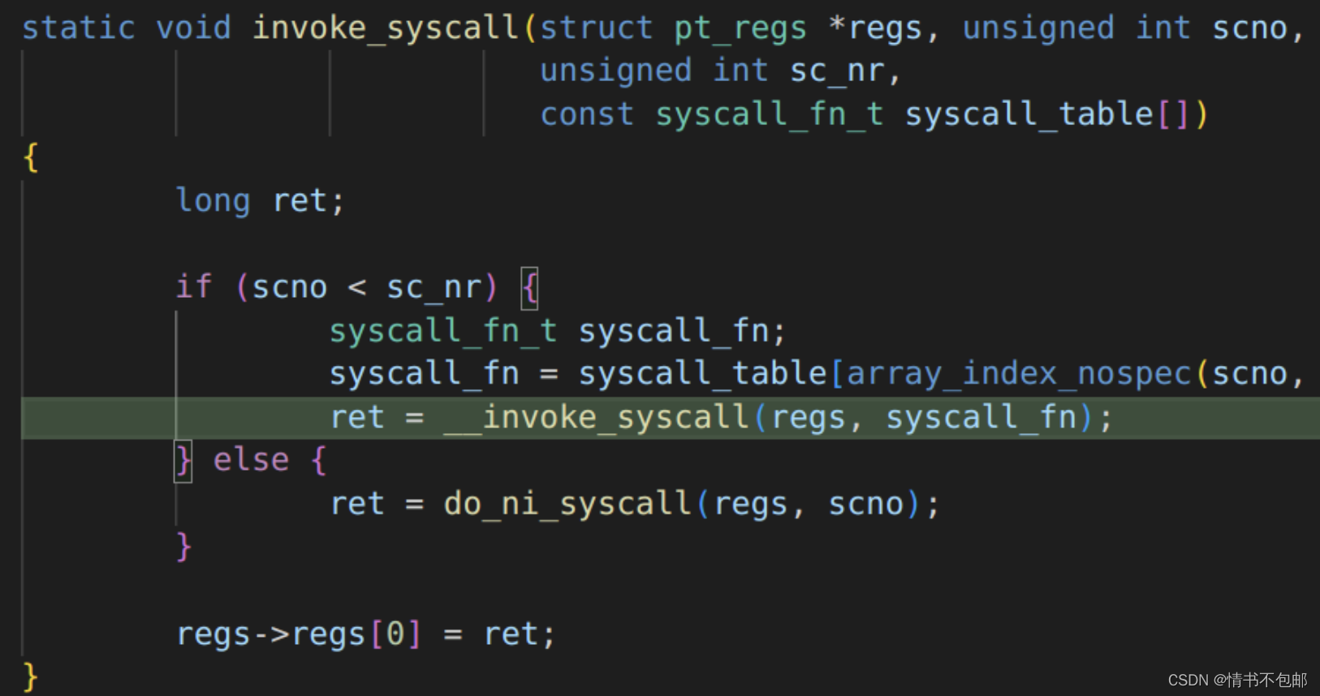
Task: Click the scno argument in do_ni_syscall call
Action: tap(865, 504)
